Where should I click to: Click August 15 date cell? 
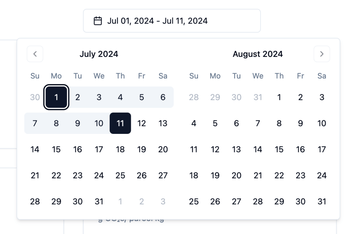click(279, 149)
